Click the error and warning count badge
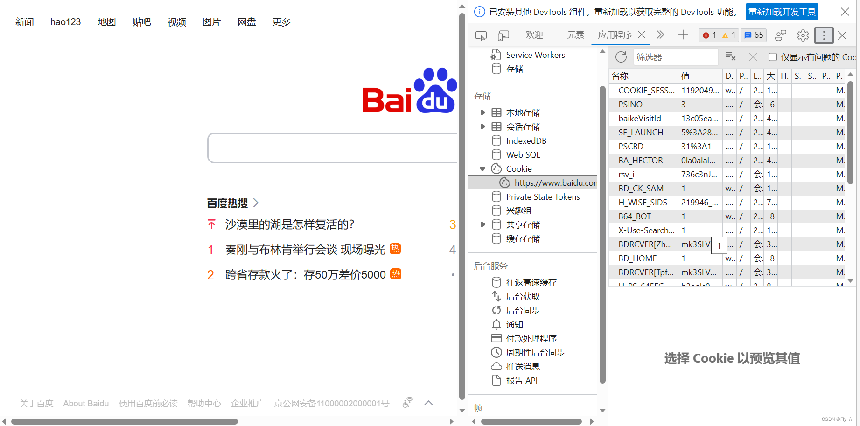The width and height of the screenshot is (860, 426). click(x=719, y=35)
